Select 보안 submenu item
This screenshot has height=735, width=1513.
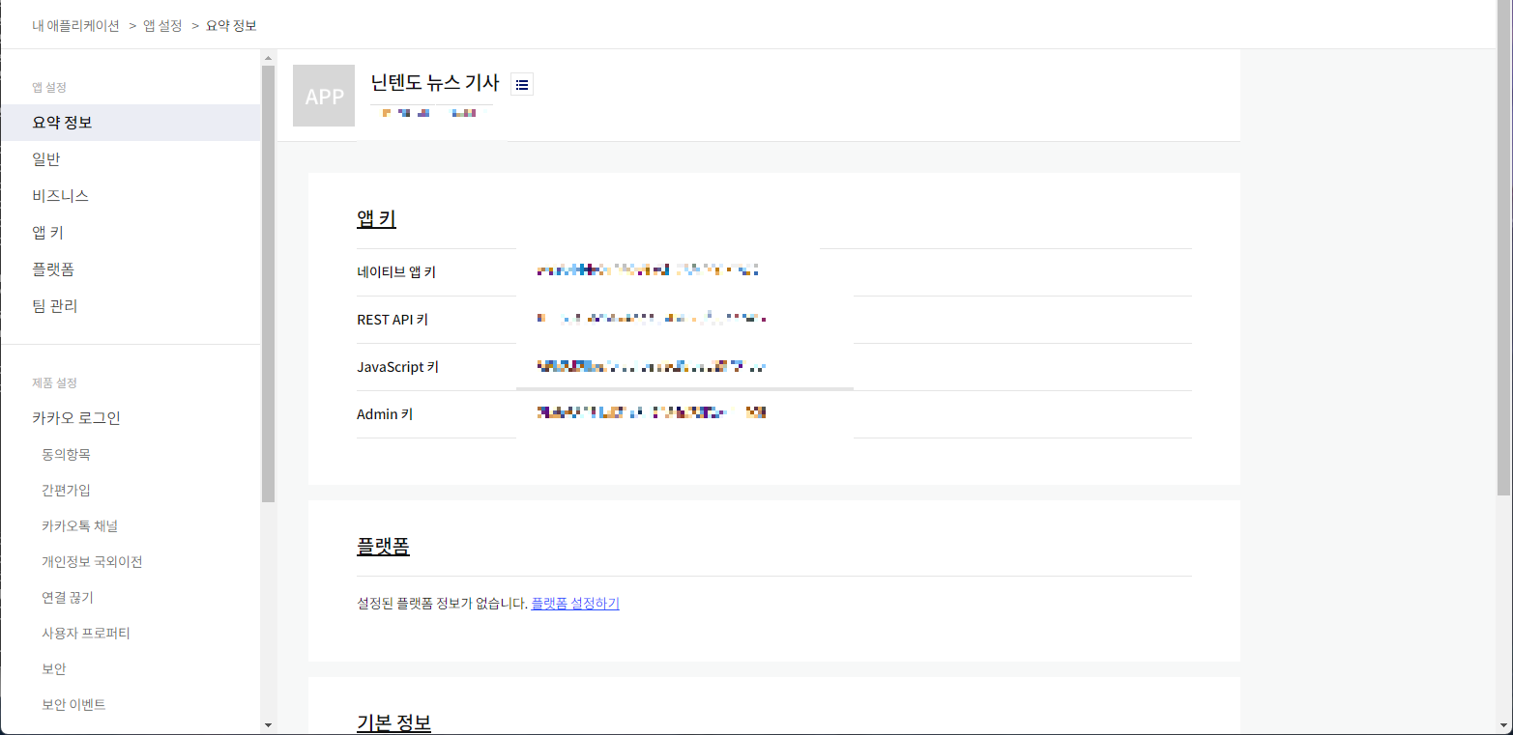pyautogui.click(x=54, y=668)
